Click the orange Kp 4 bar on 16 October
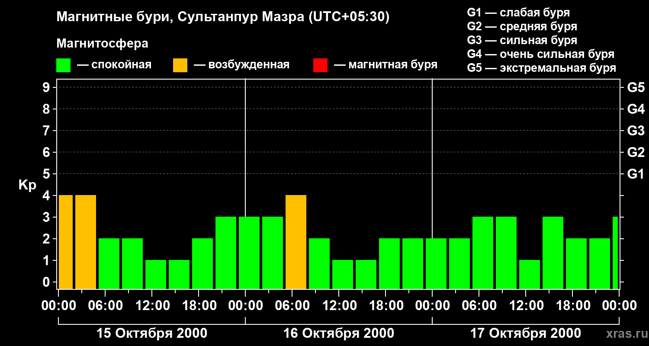This screenshot has height=346, width=649. tap(296, 242)
